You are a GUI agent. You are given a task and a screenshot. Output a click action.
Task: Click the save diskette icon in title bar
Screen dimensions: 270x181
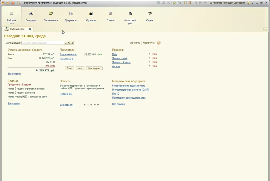(x=159, y=3)
